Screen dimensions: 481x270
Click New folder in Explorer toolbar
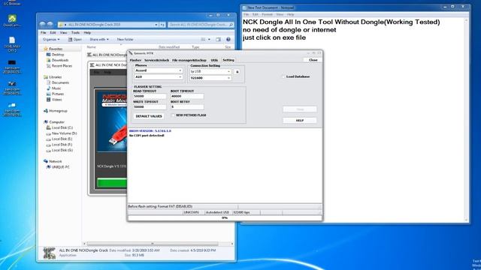coord(126,40)
